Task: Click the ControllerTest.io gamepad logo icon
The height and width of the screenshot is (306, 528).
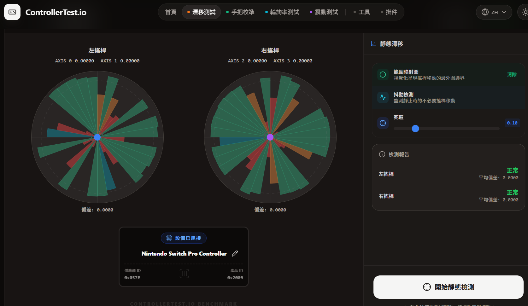Action: 12,12
